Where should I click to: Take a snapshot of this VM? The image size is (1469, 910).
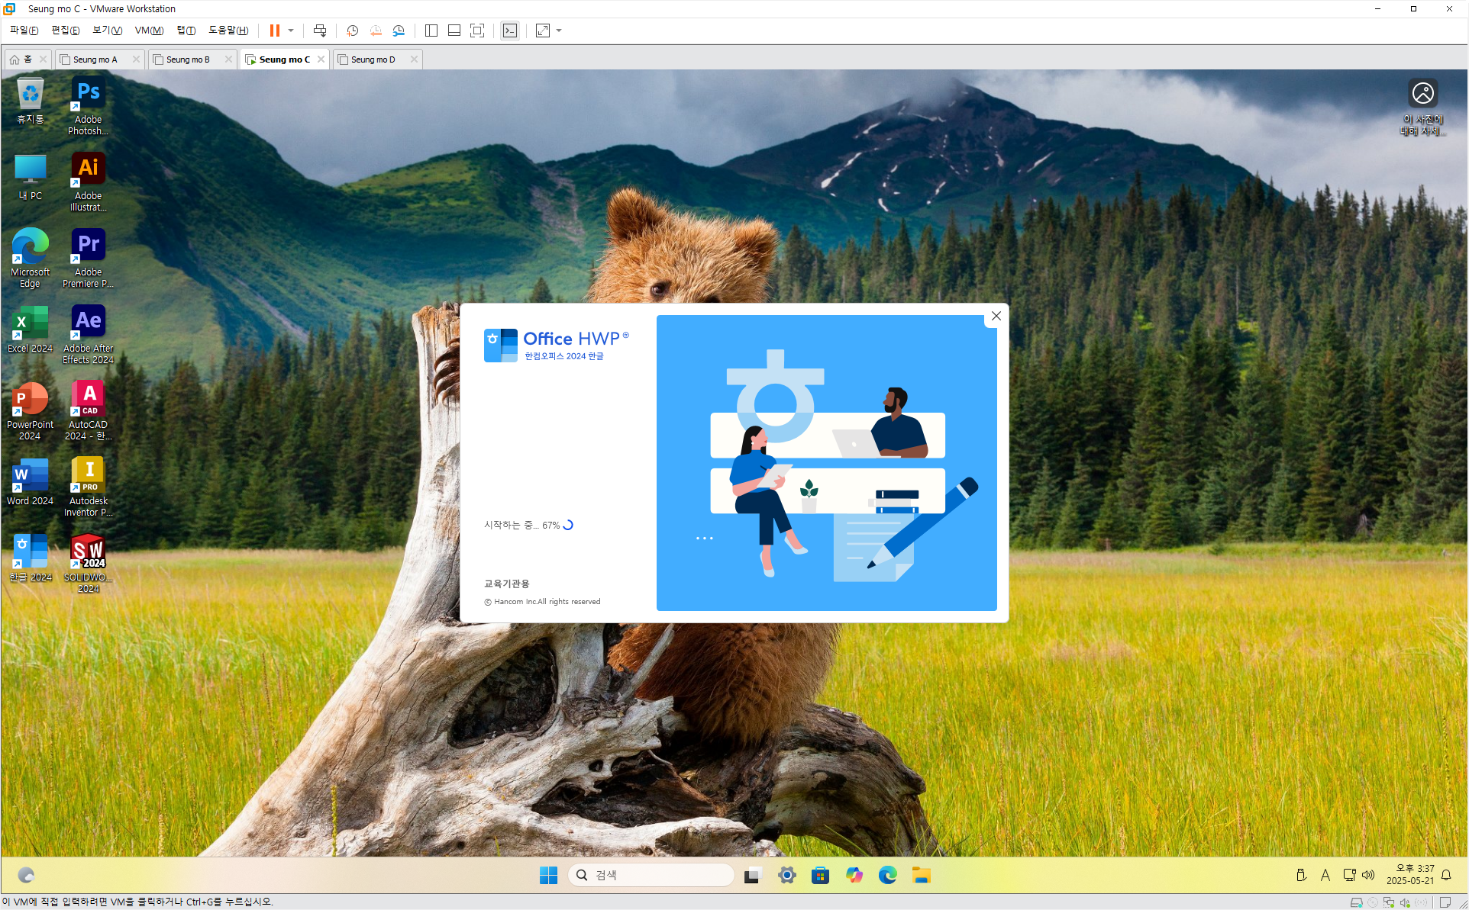352,31
